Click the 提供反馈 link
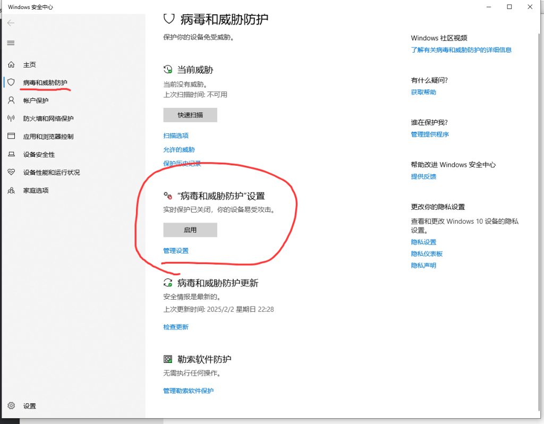Screen dimensions: 544x424 [423, 176]
